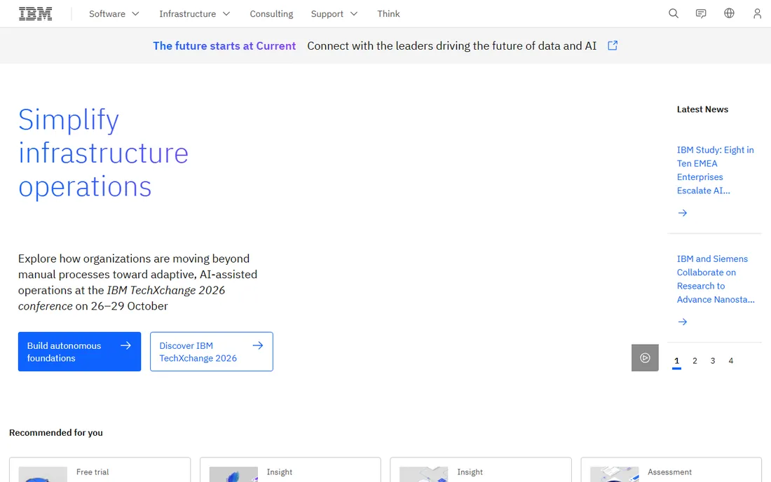The width and height of the screenshot is (771, 482).
Task: Click Discover IBM TechXchange 2026 button
Action: click(x=212, y=351)
